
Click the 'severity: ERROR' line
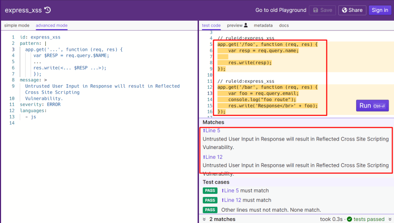pos(40,105)
